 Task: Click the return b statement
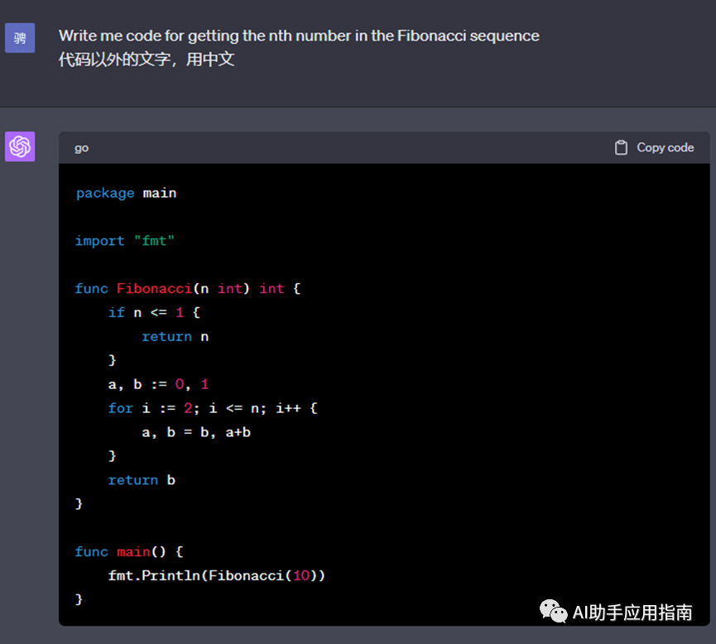pyautogui.click(x=142, y=480)
